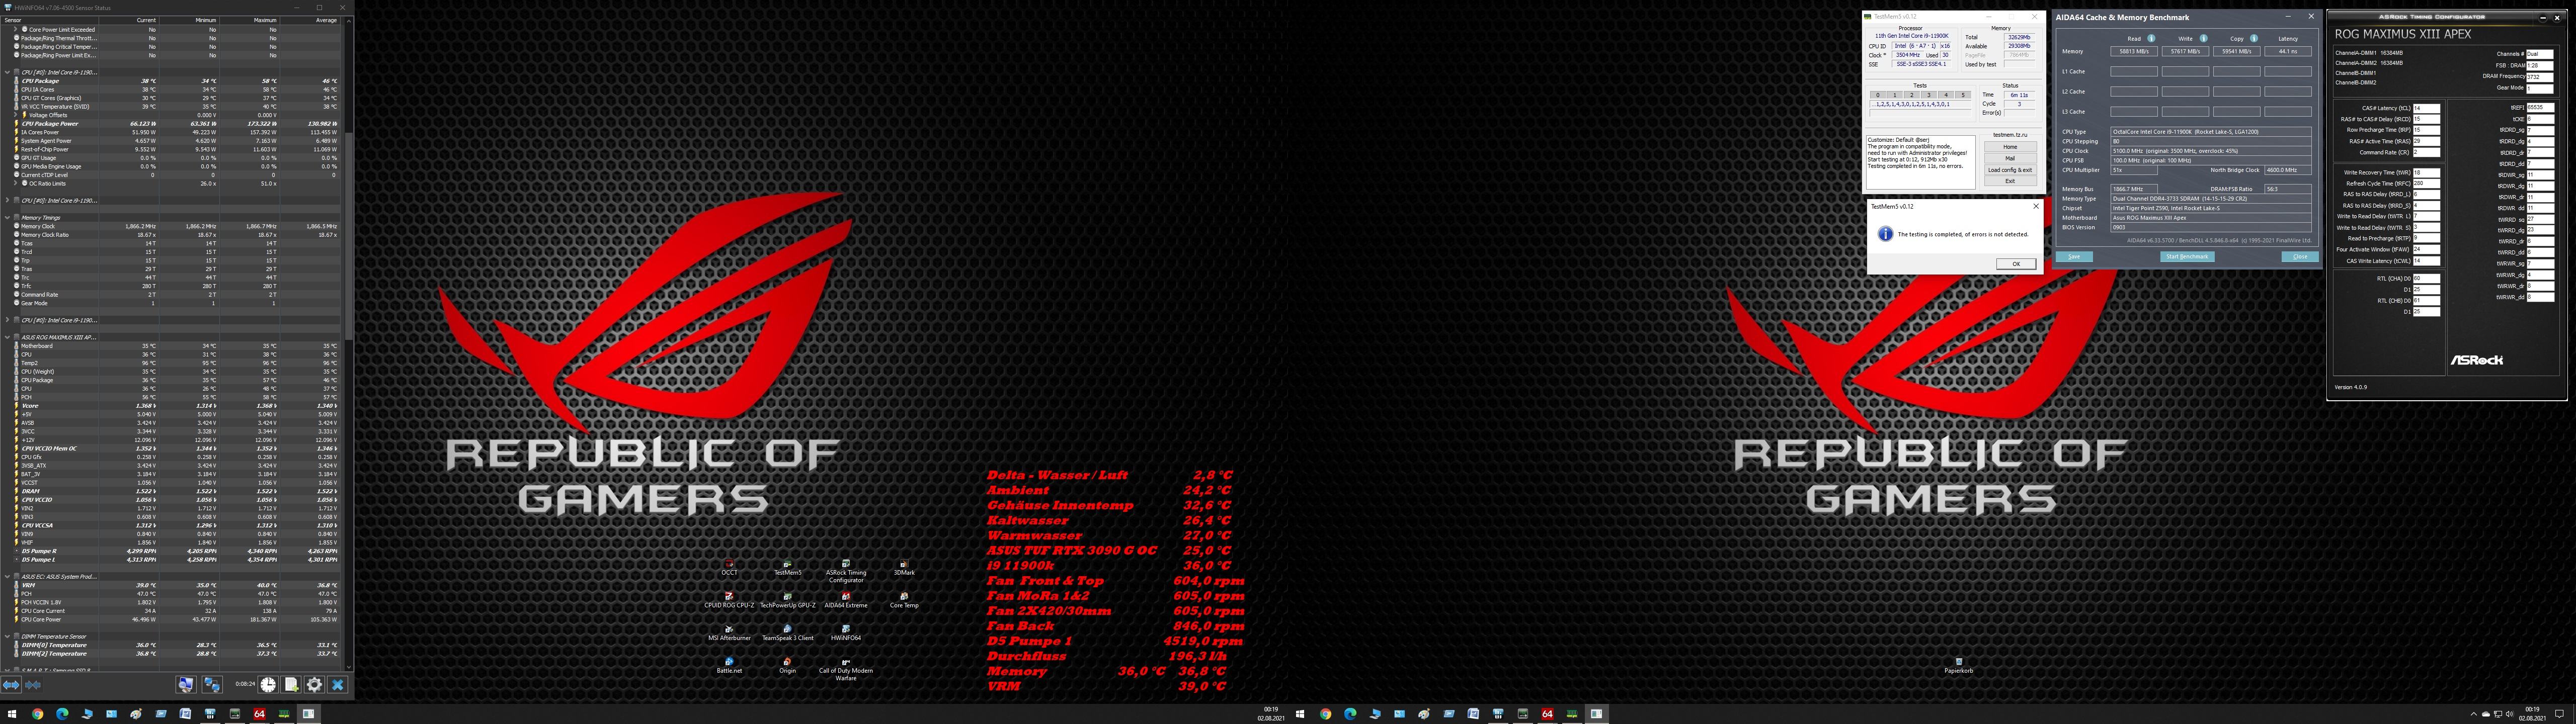Viewport: 2576px width, 724px height.
Task: Collapse DIMM Temperature Sensor group
Action: (7, 636)
